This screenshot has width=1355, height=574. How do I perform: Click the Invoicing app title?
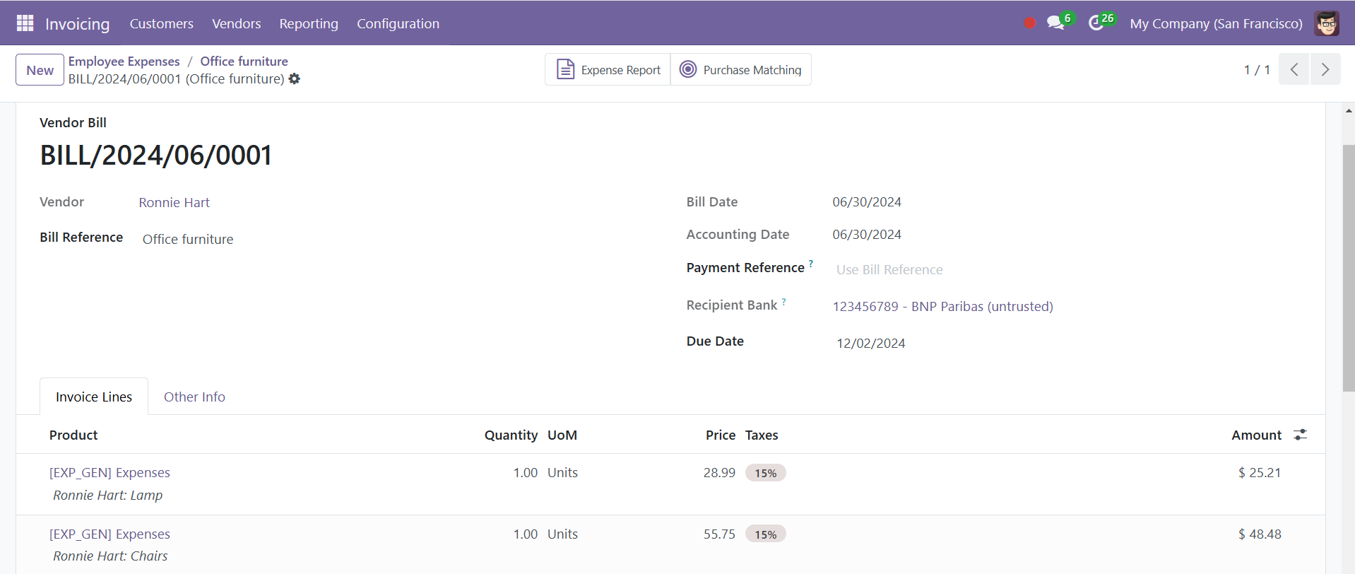77,23
